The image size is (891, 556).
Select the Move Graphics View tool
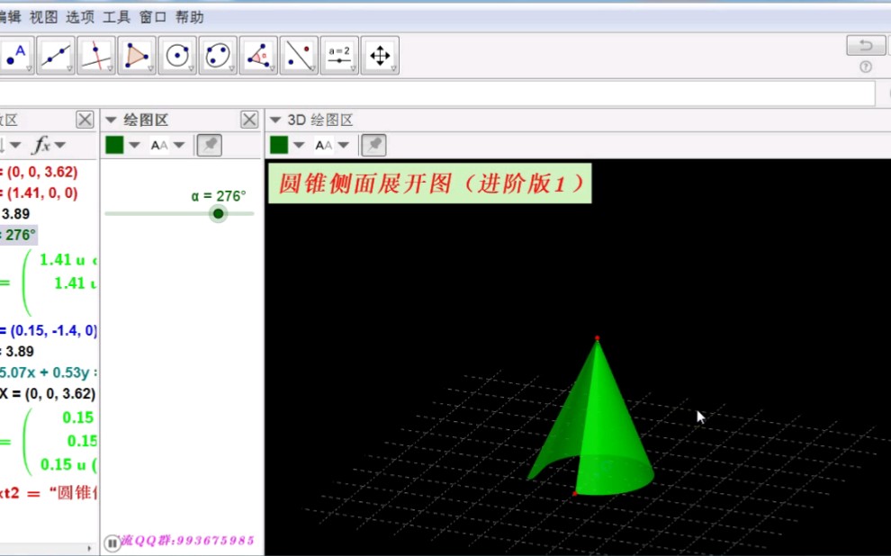(380, 55)
